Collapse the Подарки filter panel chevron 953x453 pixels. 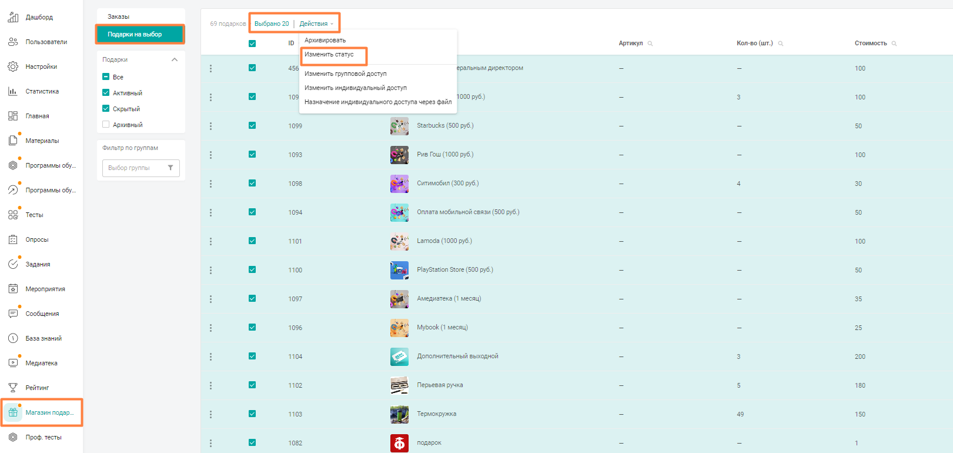(175, 59)
